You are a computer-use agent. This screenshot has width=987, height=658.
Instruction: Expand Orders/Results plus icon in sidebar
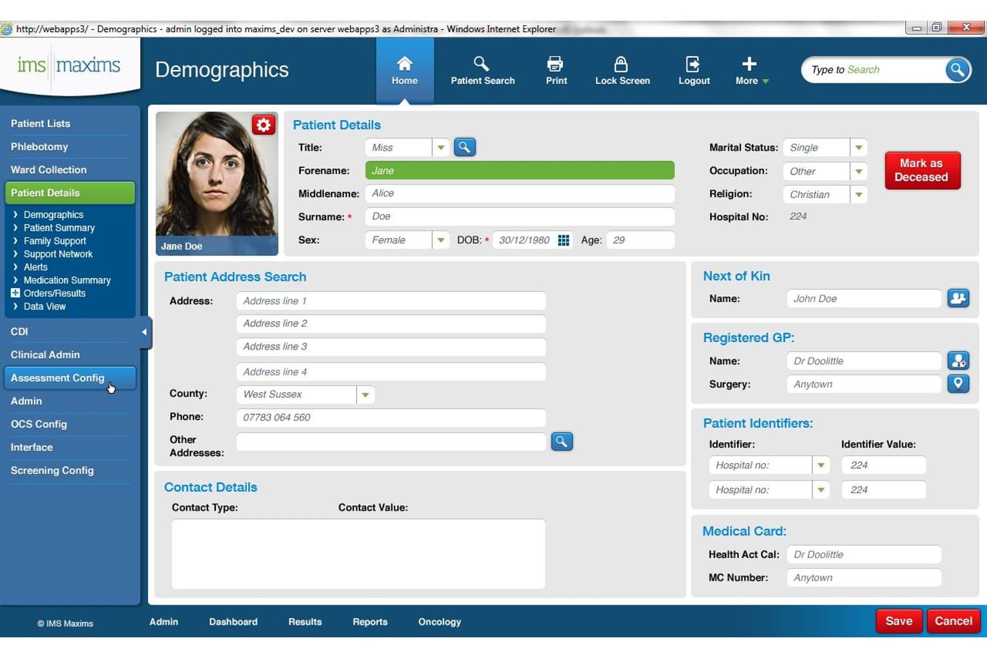pyautogui.click(x=15, y=293)
